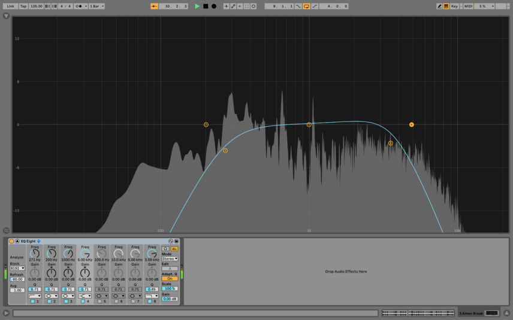Click the Key map mode button
513x320 pixels.
coord(454,6)
